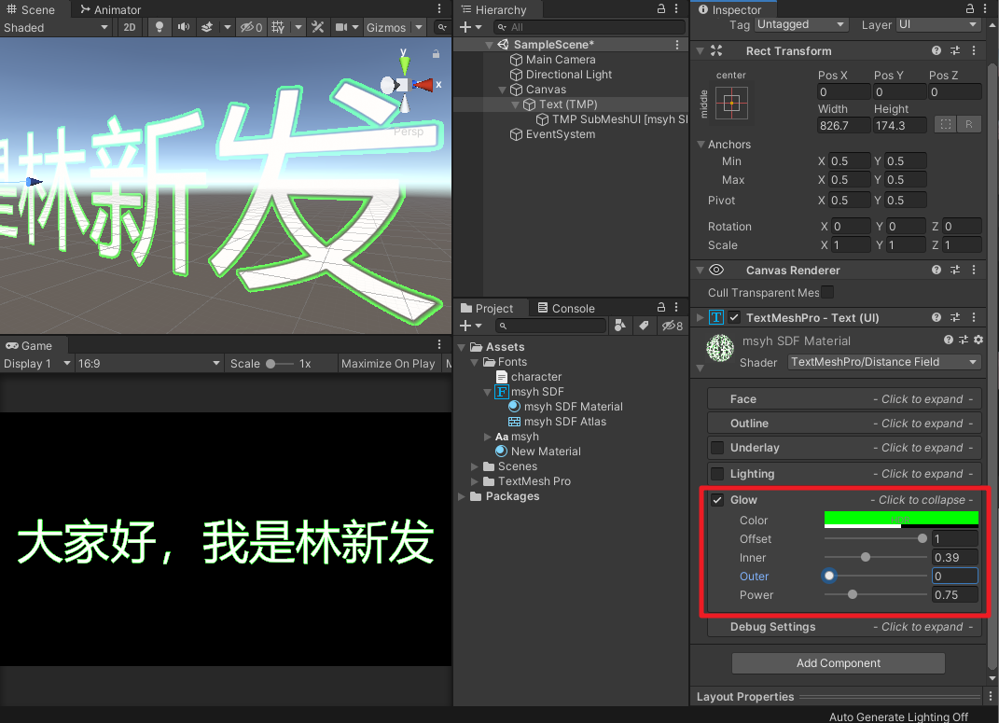Select the anchor presets icon in Rect Transform

pyautogui.click(x=732, y=104)
